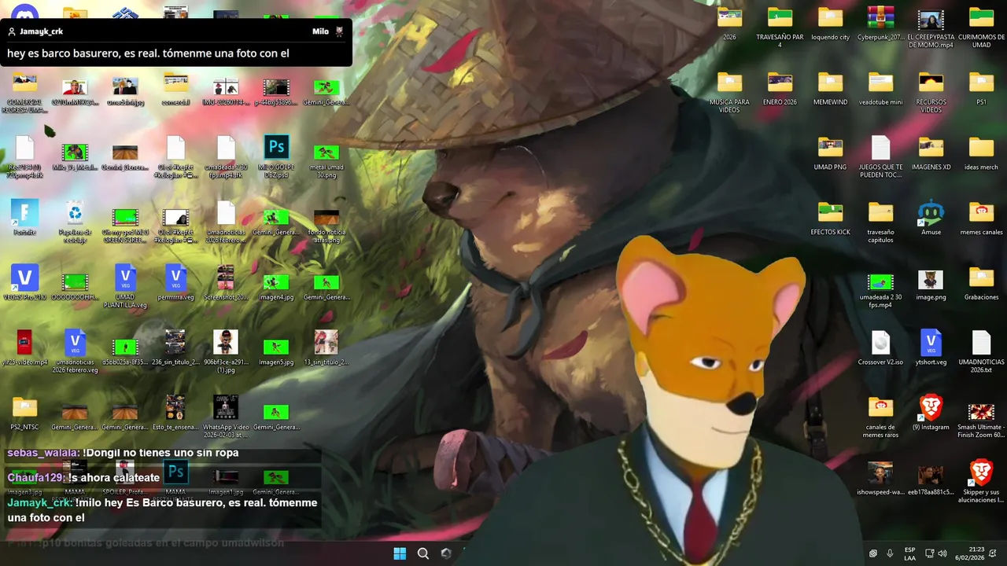This screenshot has width=1007, height=566.
Task: Launch the Amuse app shortcut
Action: 931,219
